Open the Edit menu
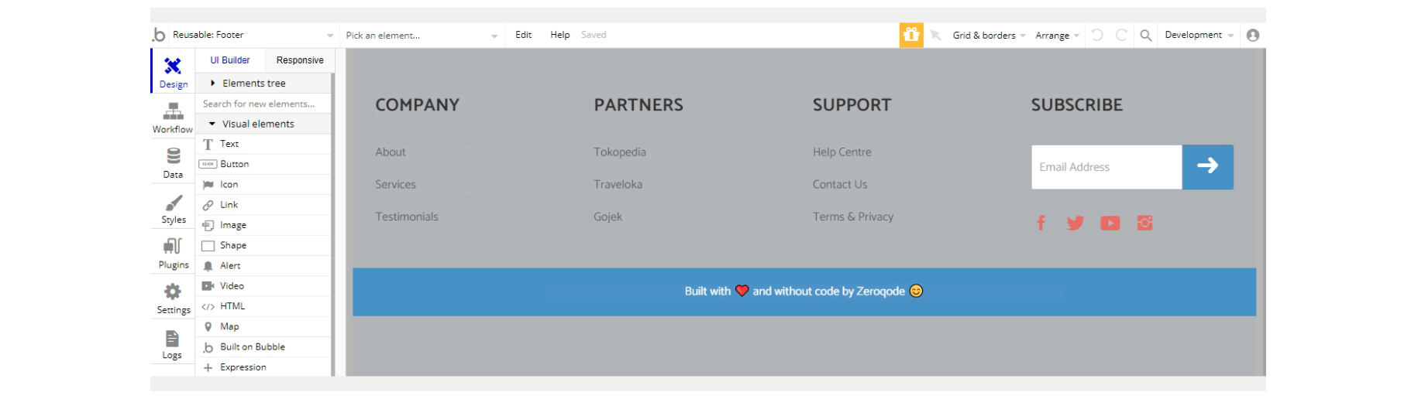The width and height of the screenshot is (1418, 399). tap(524, 35)
